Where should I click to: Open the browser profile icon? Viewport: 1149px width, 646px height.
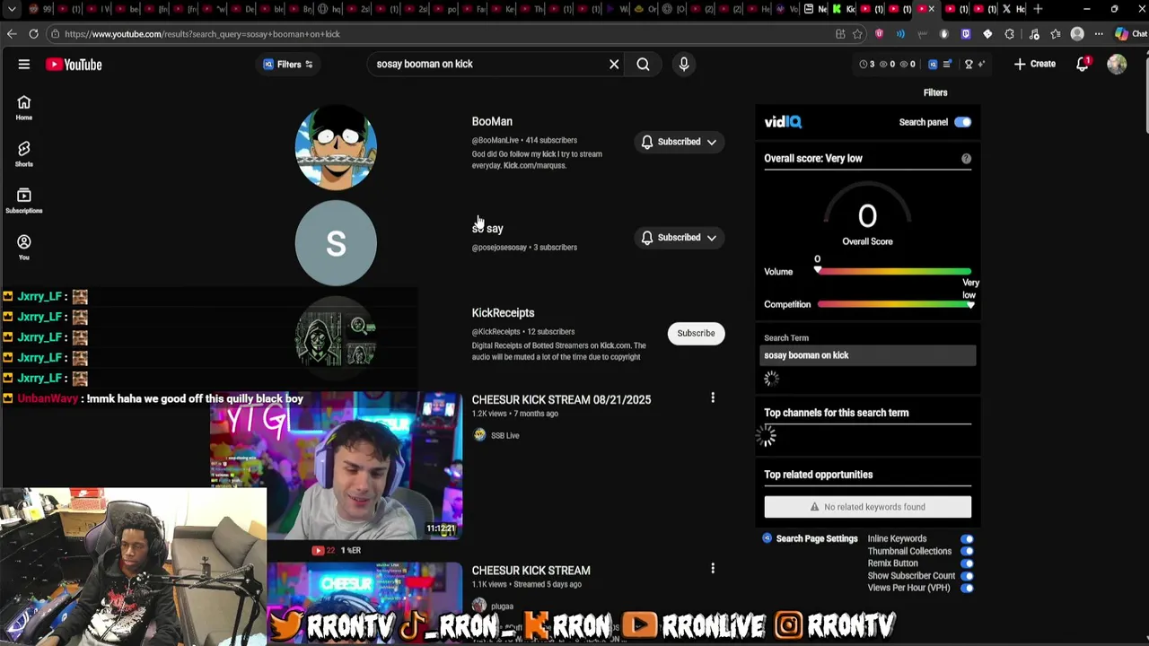[1077, 34]
